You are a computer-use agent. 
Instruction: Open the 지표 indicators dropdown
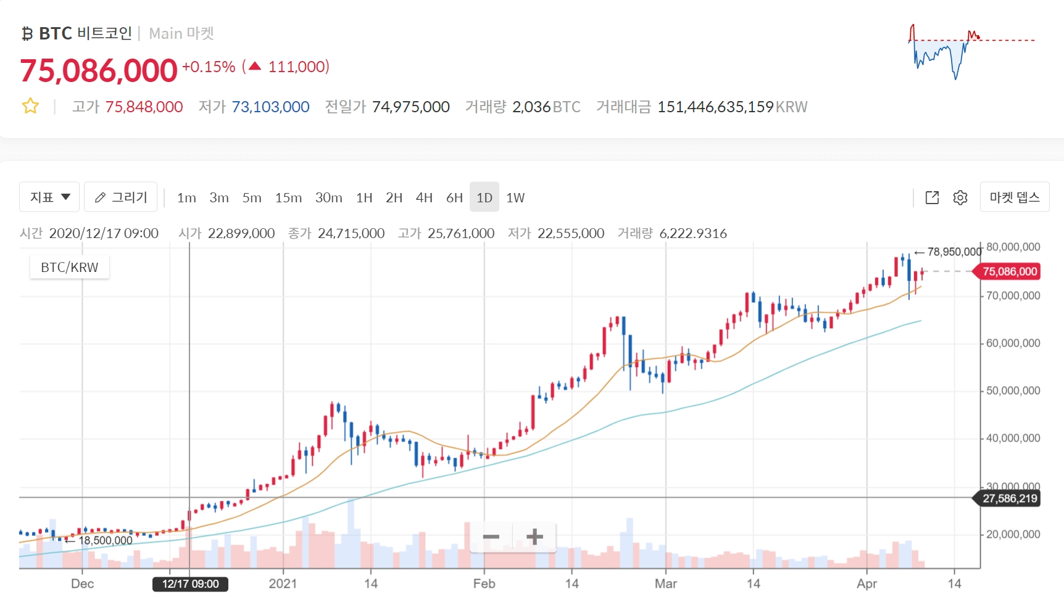tap(49, 197)
